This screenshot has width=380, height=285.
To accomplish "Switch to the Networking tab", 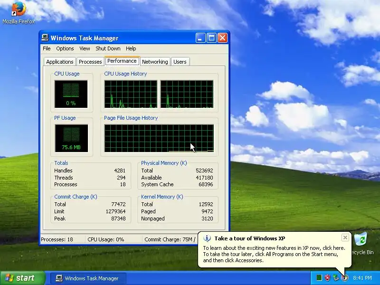I will 155,62.
